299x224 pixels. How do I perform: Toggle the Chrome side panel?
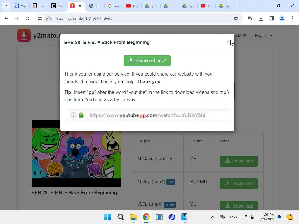pos(271,18)
